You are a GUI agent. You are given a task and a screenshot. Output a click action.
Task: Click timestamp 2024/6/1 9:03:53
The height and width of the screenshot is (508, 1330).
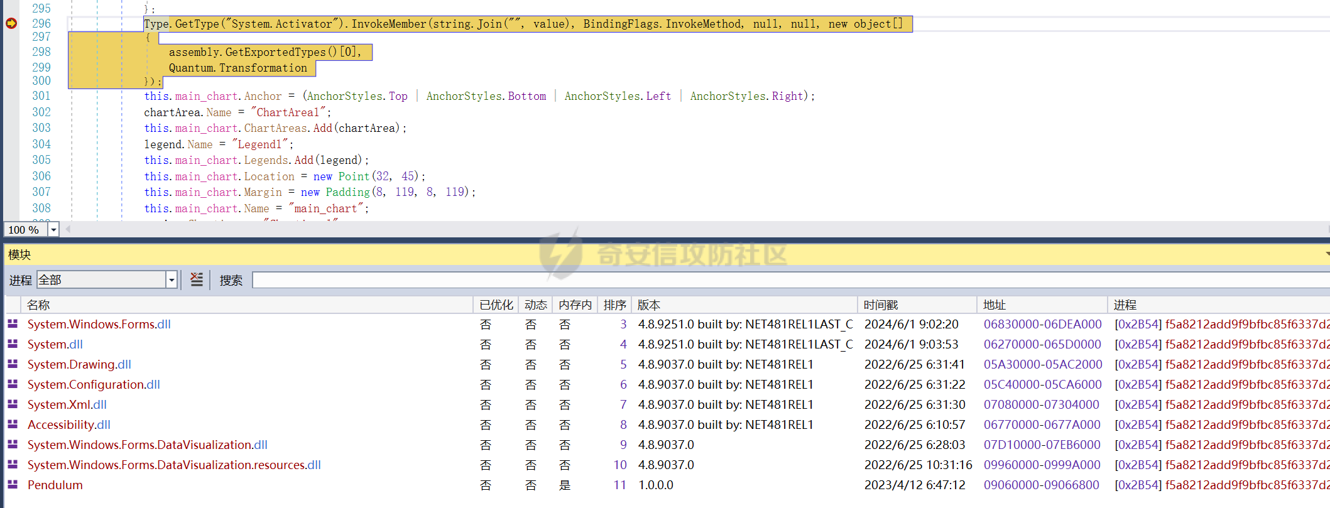click(912, 344)
